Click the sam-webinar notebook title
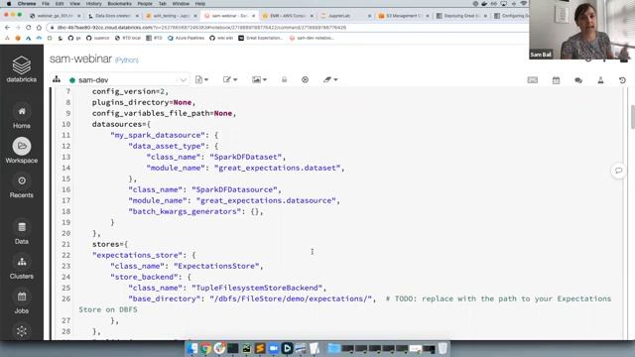 (80, 59)
